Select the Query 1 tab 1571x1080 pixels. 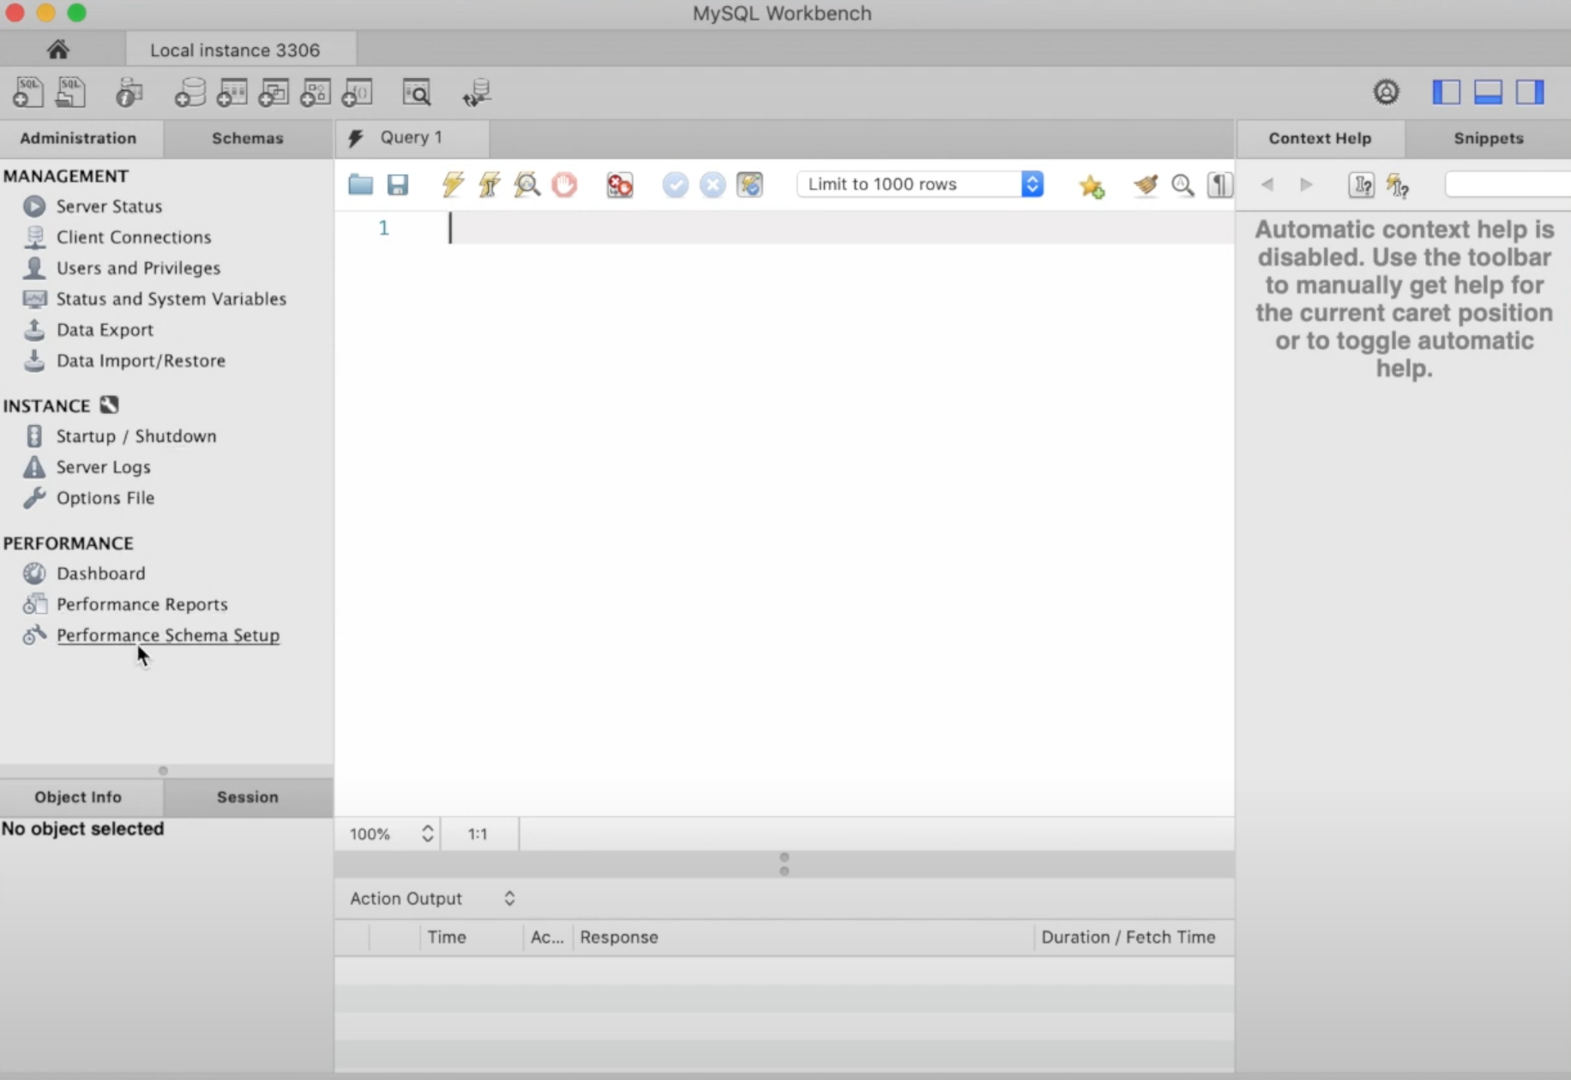(412, 137)
